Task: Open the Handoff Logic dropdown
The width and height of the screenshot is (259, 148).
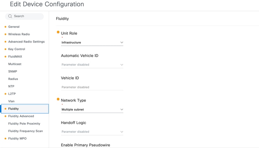Action: (x=92, y=132)
